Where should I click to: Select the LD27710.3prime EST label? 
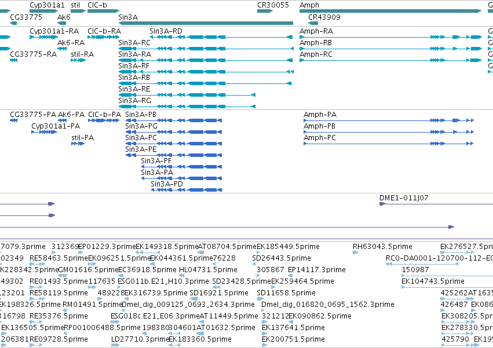click(x=141, y=339)
